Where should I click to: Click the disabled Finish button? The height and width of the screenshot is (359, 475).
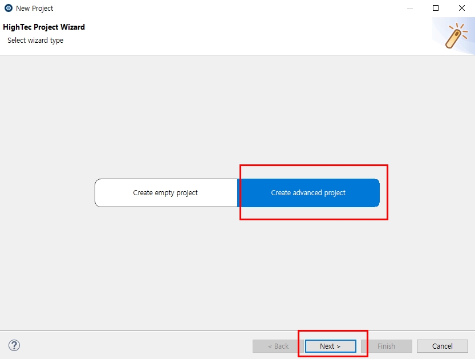(386, 346)
